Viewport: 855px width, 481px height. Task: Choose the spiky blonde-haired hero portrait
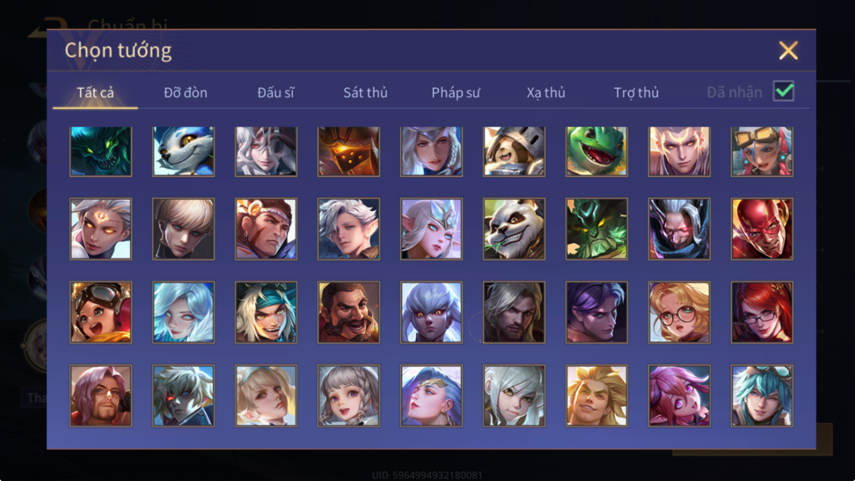597,396
